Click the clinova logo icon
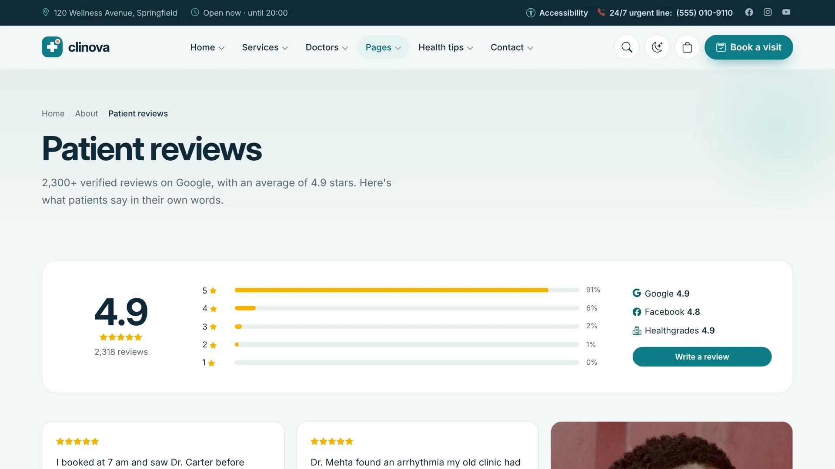This screenshot has height=469, width=835. coord(52,47)
